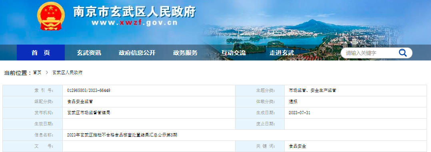Click the www.xwzf.gov.cn web address text
Image resolution: width=431 pixels, height=152 pixels.
(134, 23)
